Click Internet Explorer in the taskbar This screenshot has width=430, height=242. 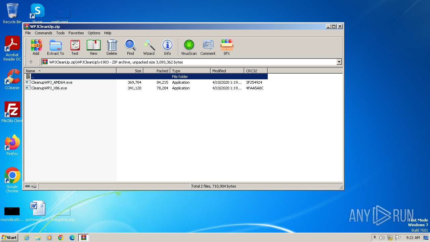[27, 238]
